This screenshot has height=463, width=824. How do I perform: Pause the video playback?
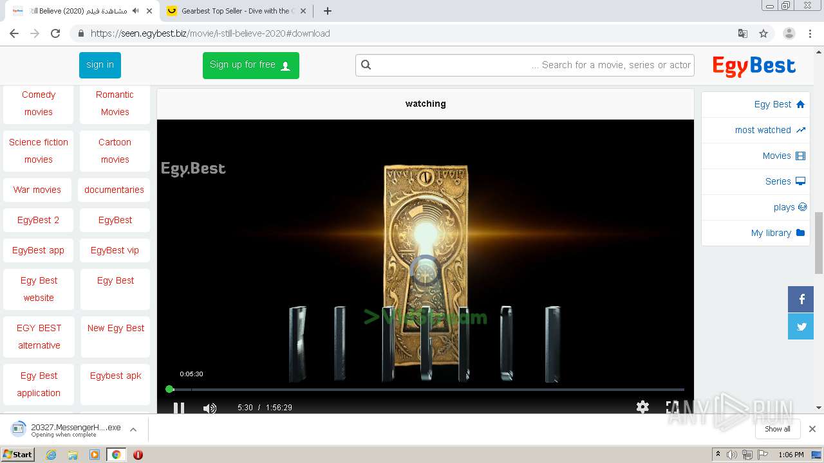178,408
